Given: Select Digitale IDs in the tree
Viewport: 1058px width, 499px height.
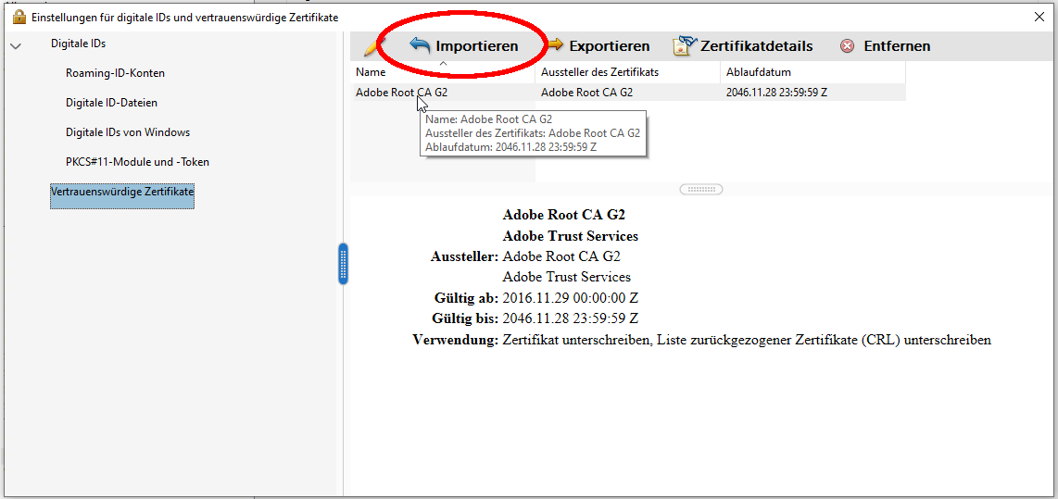Looking at the screenshot, I should point(78,44).
